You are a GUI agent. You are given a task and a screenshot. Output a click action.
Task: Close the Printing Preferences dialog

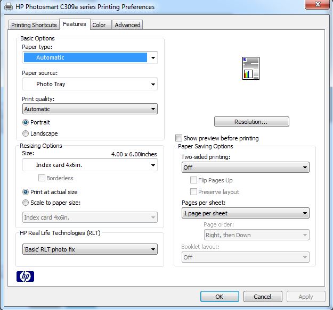pos(318,4)
